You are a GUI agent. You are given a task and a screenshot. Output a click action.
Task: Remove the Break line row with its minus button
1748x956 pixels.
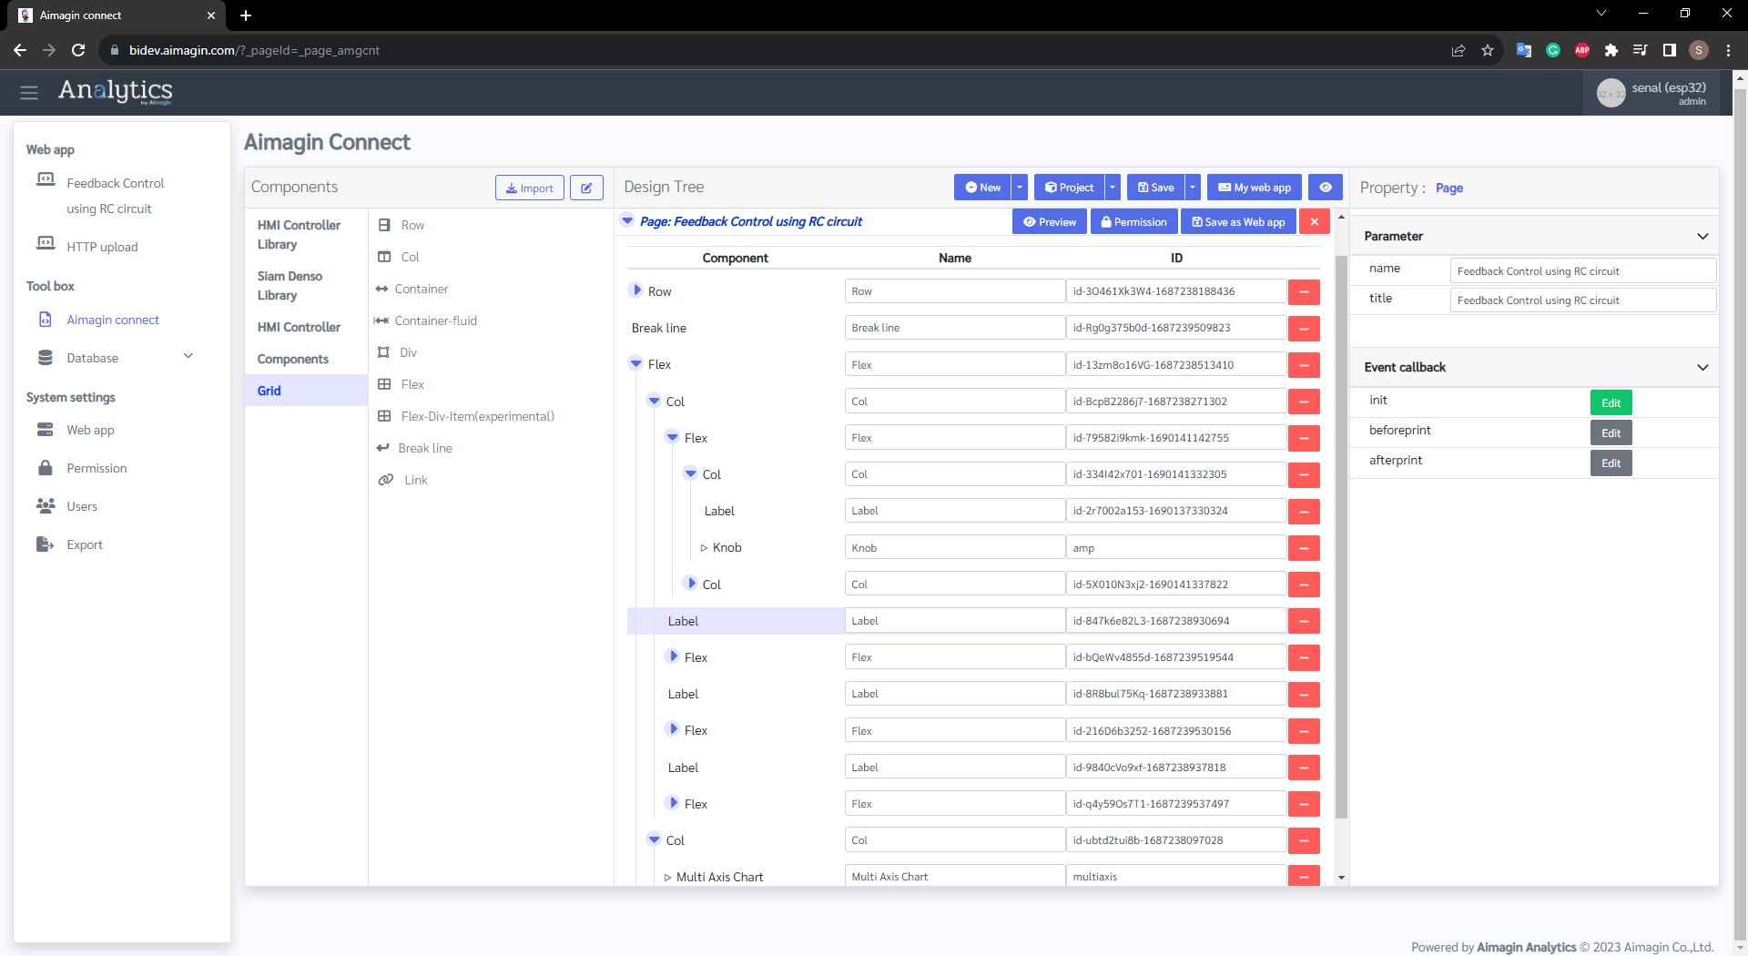click(x=1304, y=329)
